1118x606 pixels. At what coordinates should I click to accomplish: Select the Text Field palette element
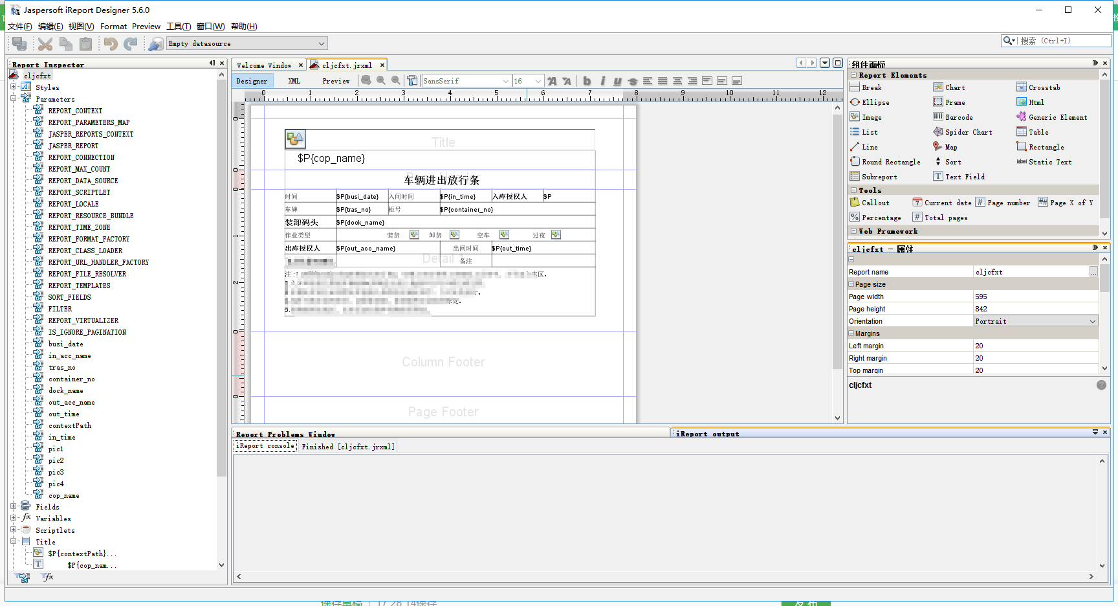(x=959, y=177)
